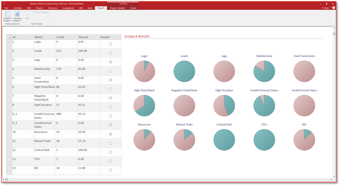Open the Schedule Analysis report menu
340x186 pixels.
[x=17, y=16]
